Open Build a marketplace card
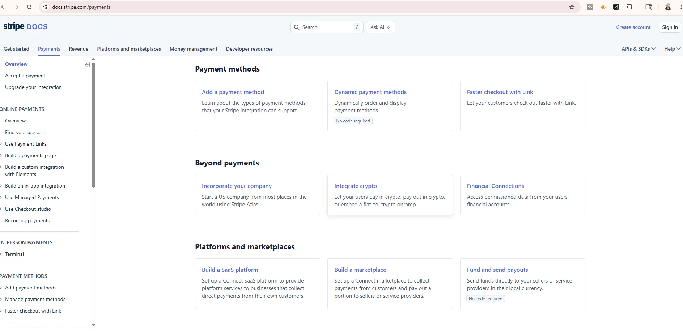This screenshot has width=683, height=331. pyautogui.click(x=390, y=284)
